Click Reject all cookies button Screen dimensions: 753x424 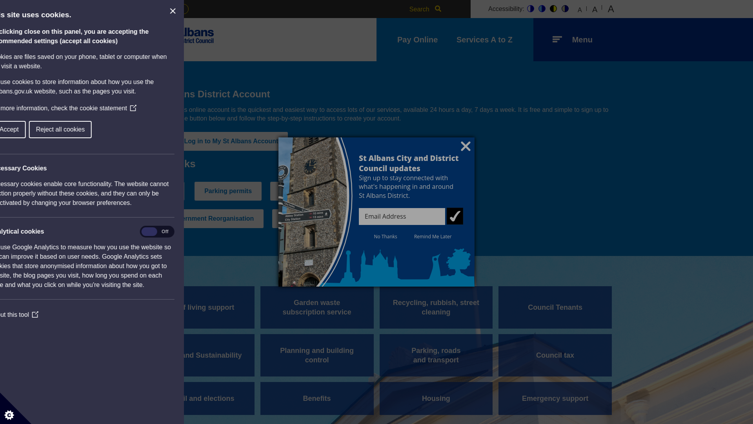(x=60, y=130)
